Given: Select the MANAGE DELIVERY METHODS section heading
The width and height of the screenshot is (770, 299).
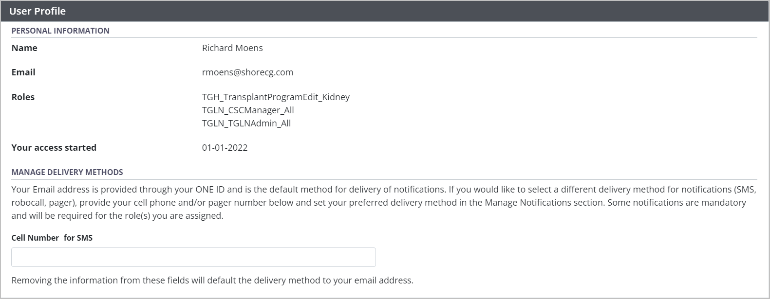Looking at the screenshot, I should coord(67,172).
